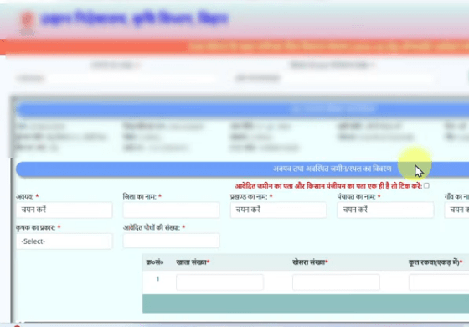Open the कृषक का प्रकार -Select- dropdown
The image size is (469, 327).
(x=64, y=241)
